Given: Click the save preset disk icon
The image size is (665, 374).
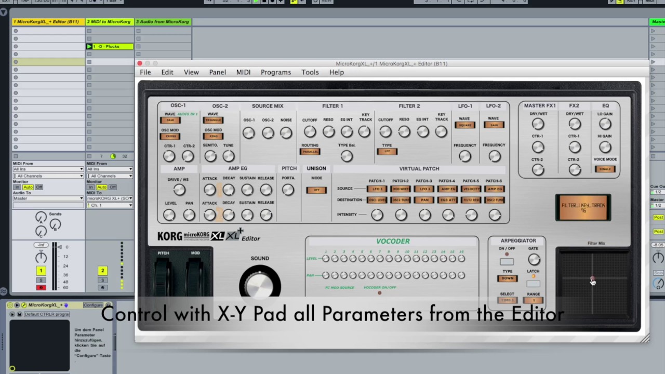Looking at the screenshot, I should [19, 314].
